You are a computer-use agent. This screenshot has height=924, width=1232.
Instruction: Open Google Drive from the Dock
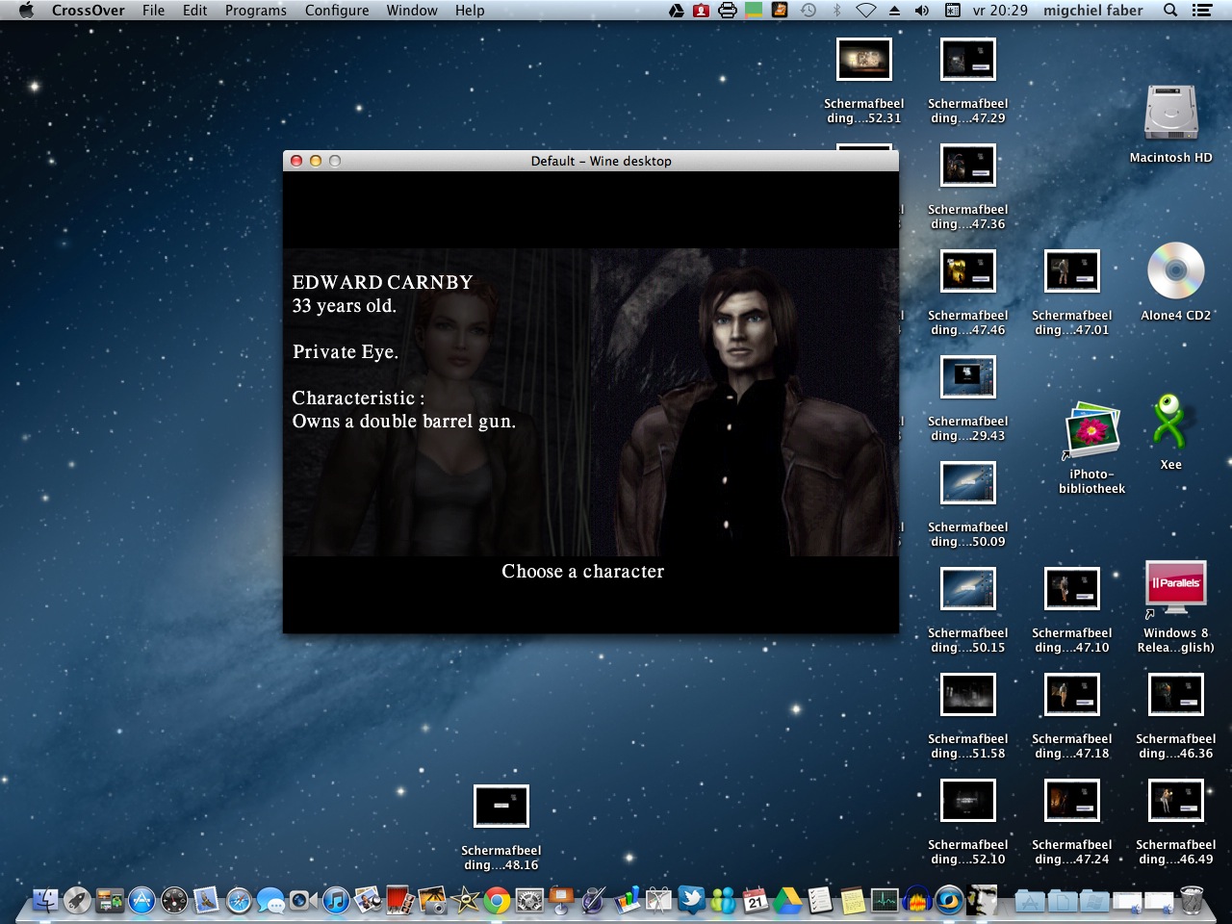787,903
